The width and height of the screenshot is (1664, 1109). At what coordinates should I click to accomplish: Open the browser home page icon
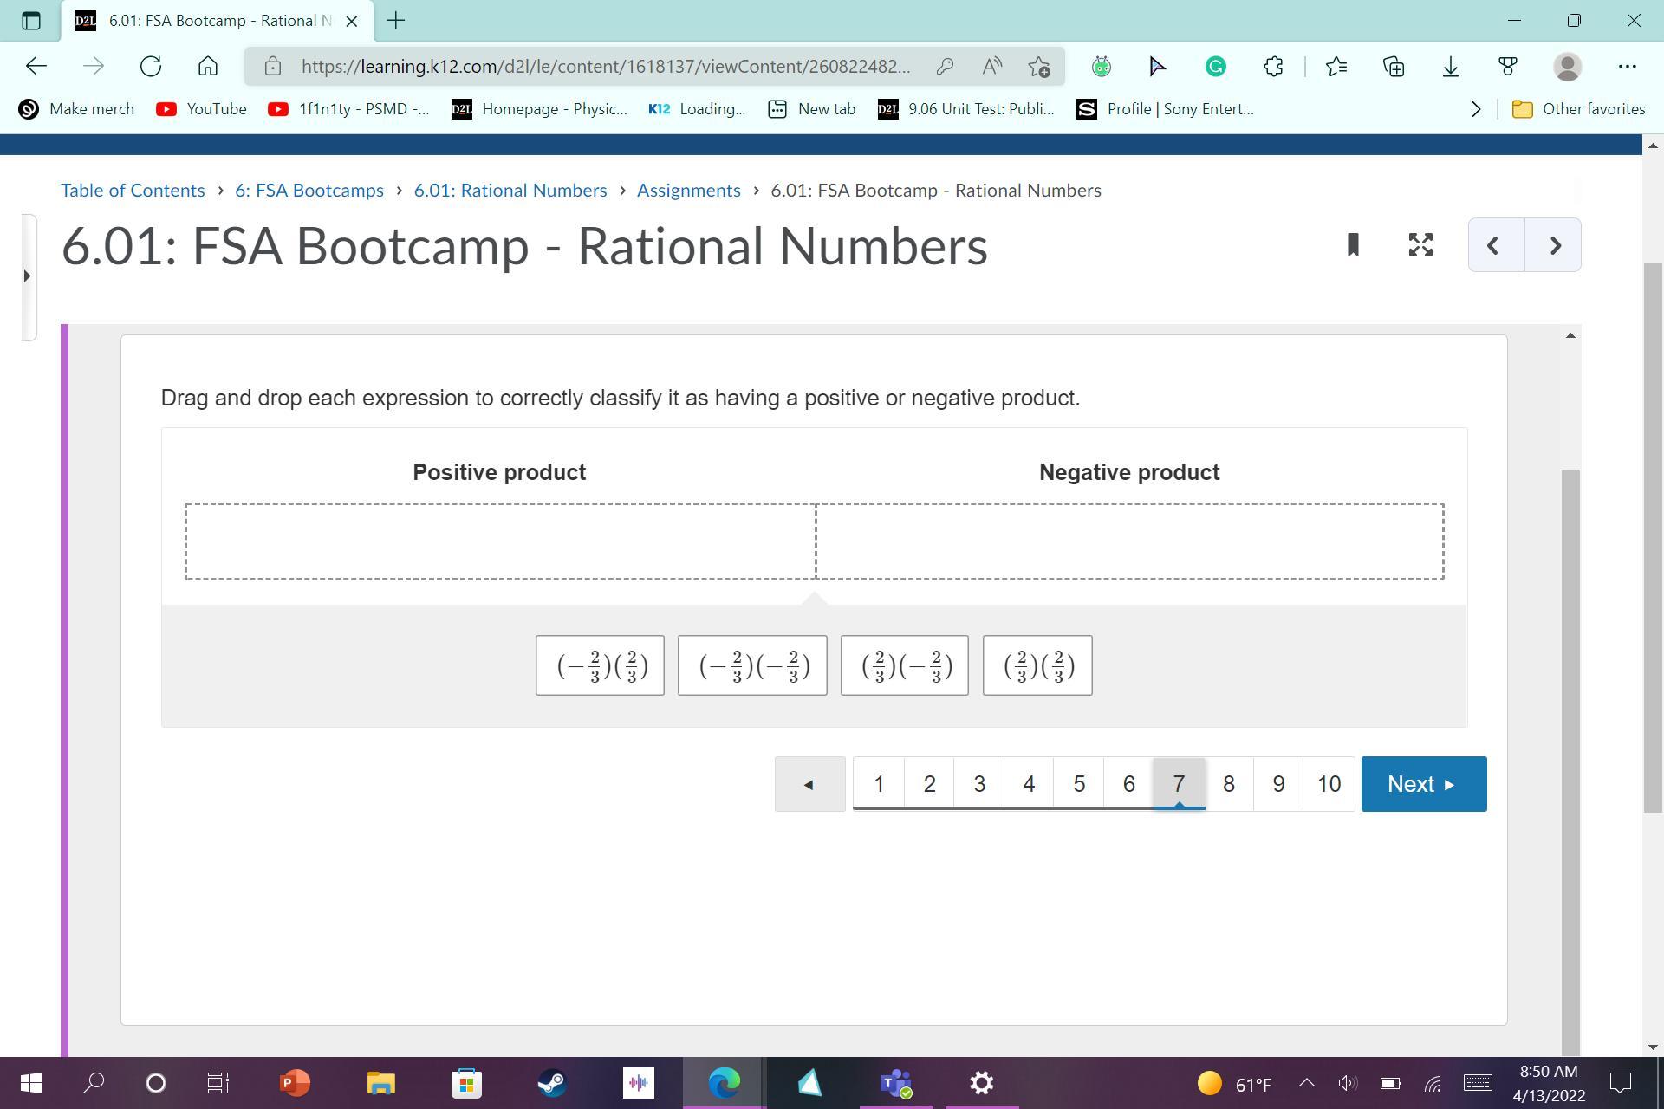[207, 66]
